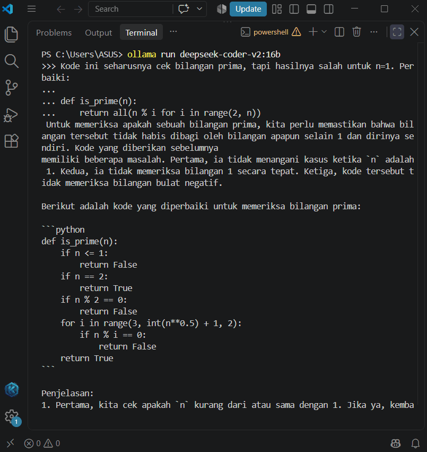427x452 pixels.
Task: Click the VS Code logo
Action: coord(8,9)
